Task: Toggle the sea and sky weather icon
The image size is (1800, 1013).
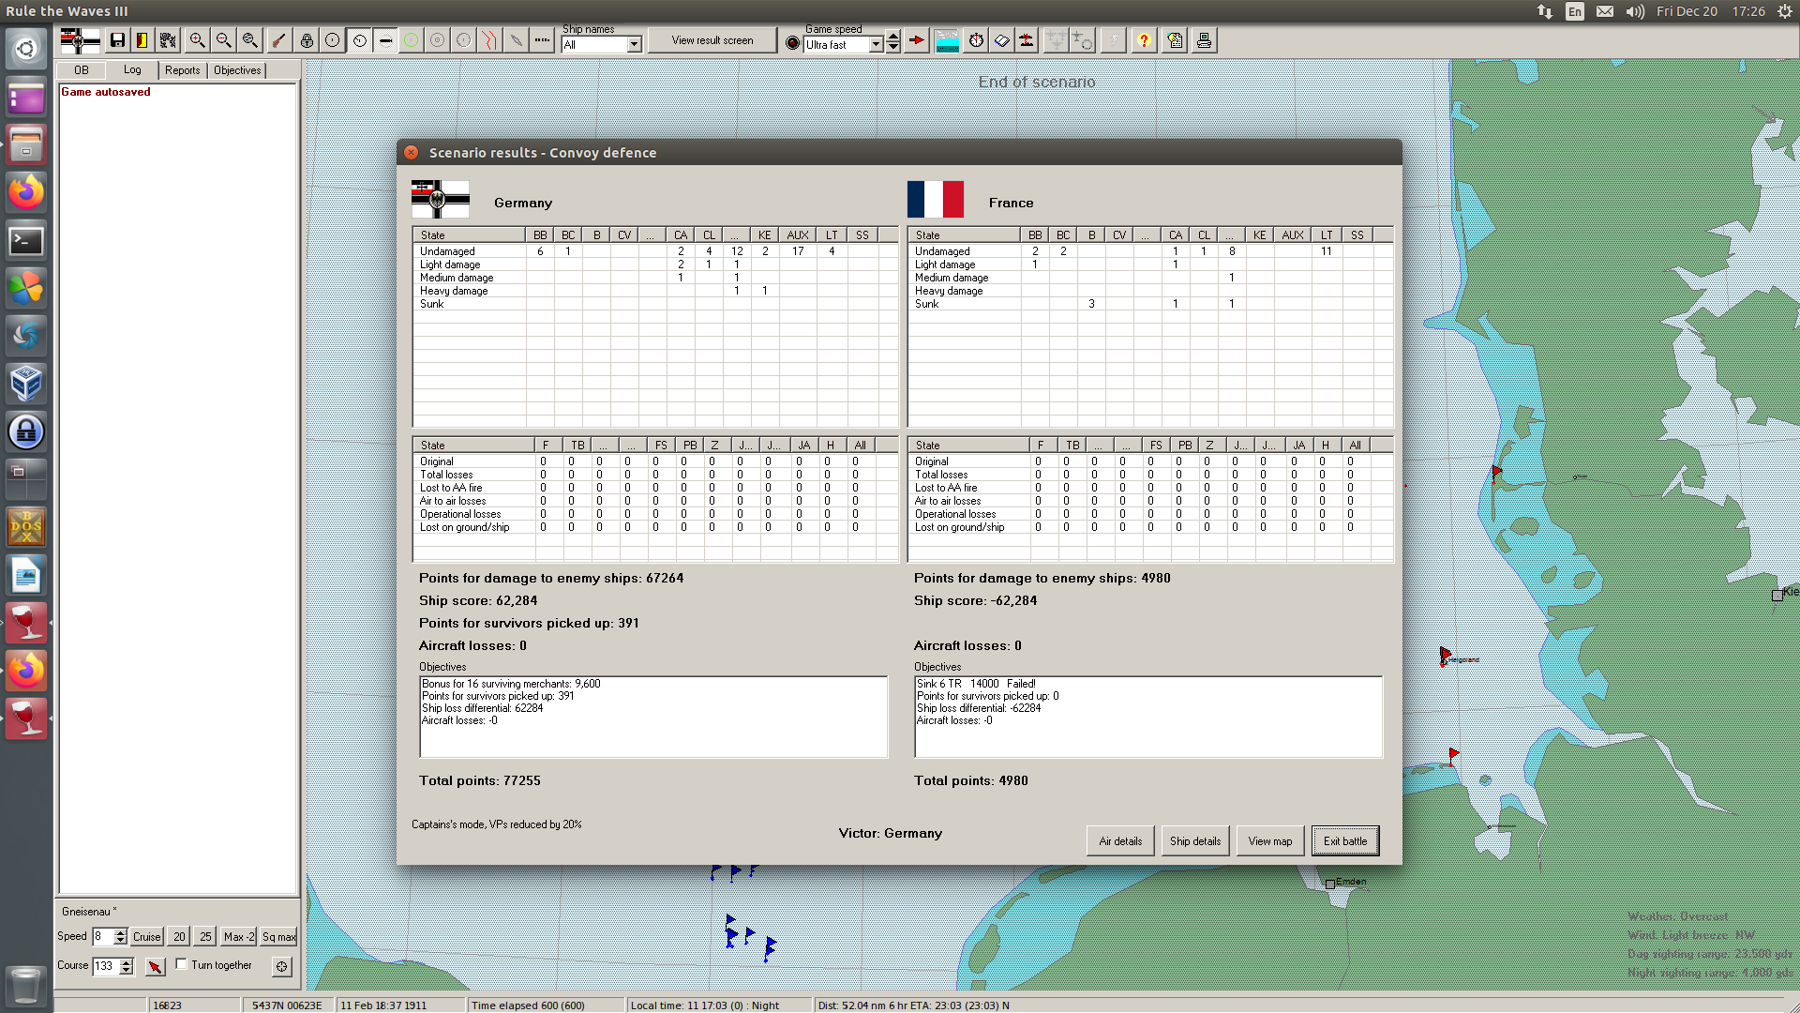Action: point(948,40)
